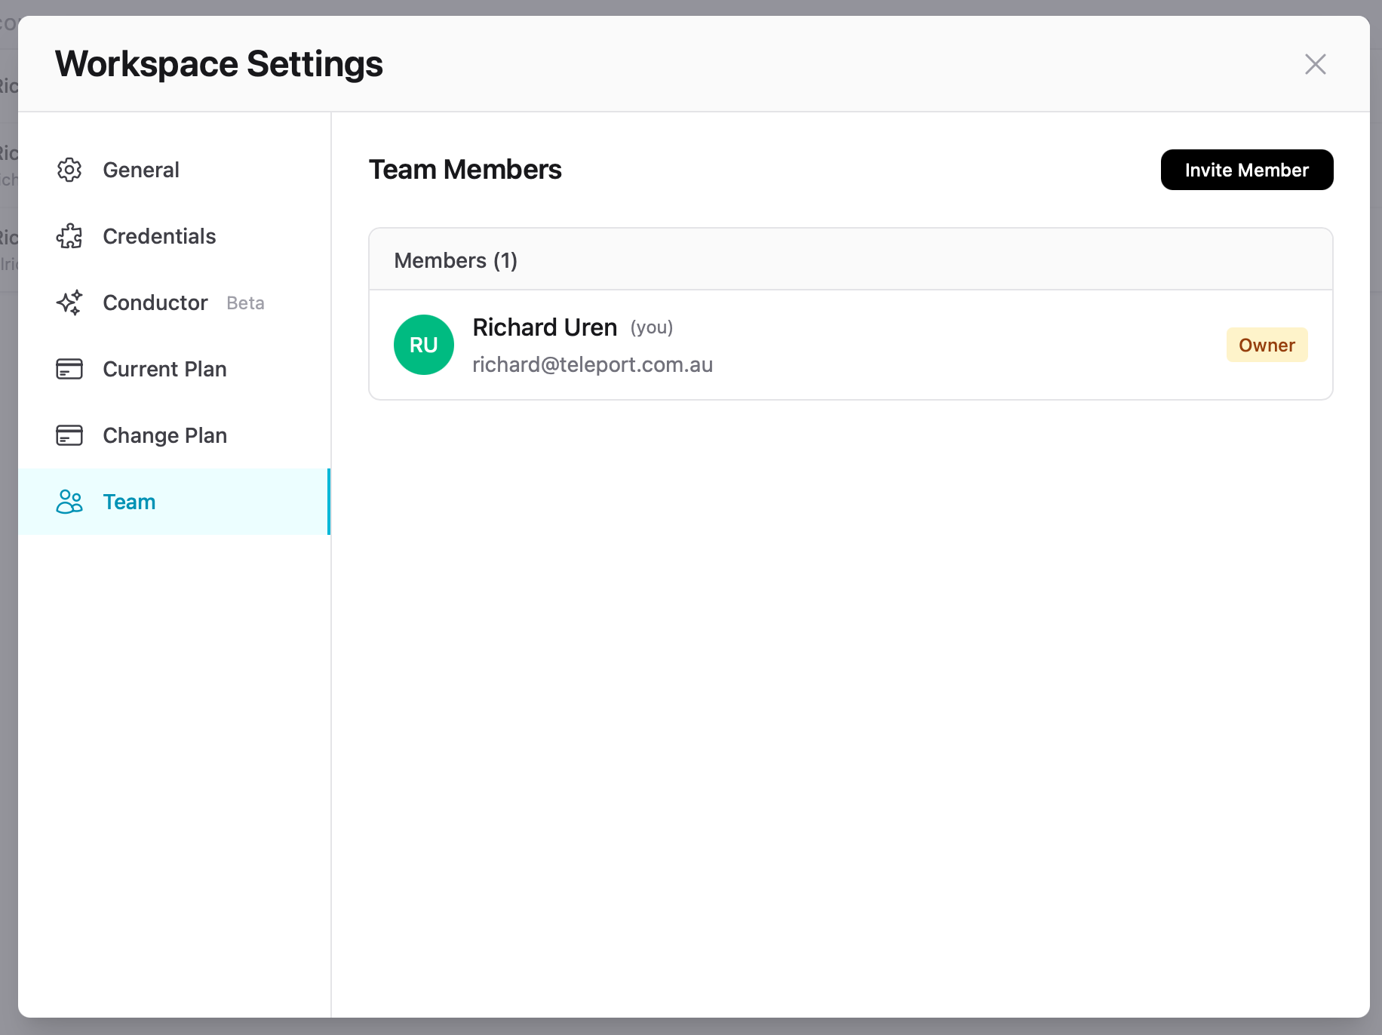Image resolution: width=1382 pixels, height=1035 pixels.
Task: Click the RU avatar circle
Action: click(423, 345)
